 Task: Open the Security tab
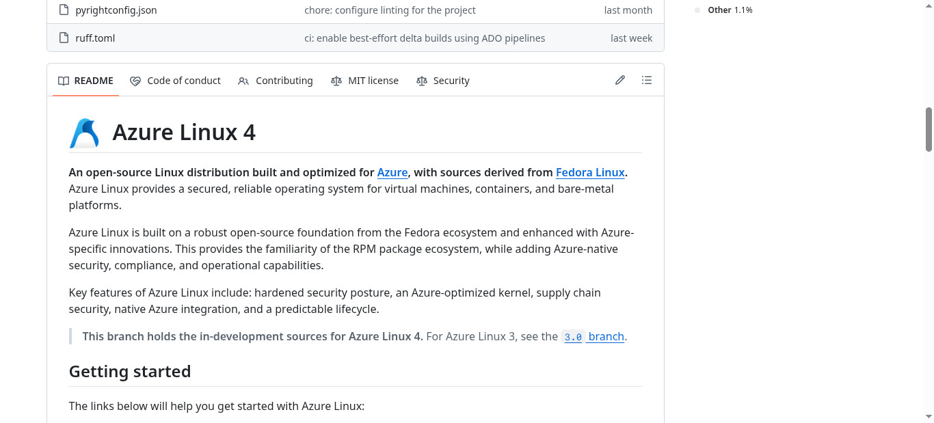[x=442, y=81]
